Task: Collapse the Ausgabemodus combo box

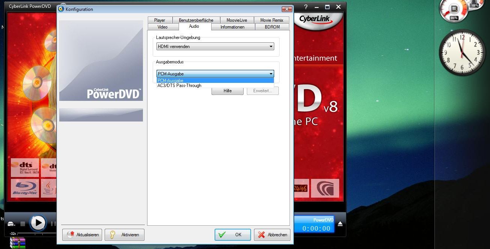Action: click(215, 73)
